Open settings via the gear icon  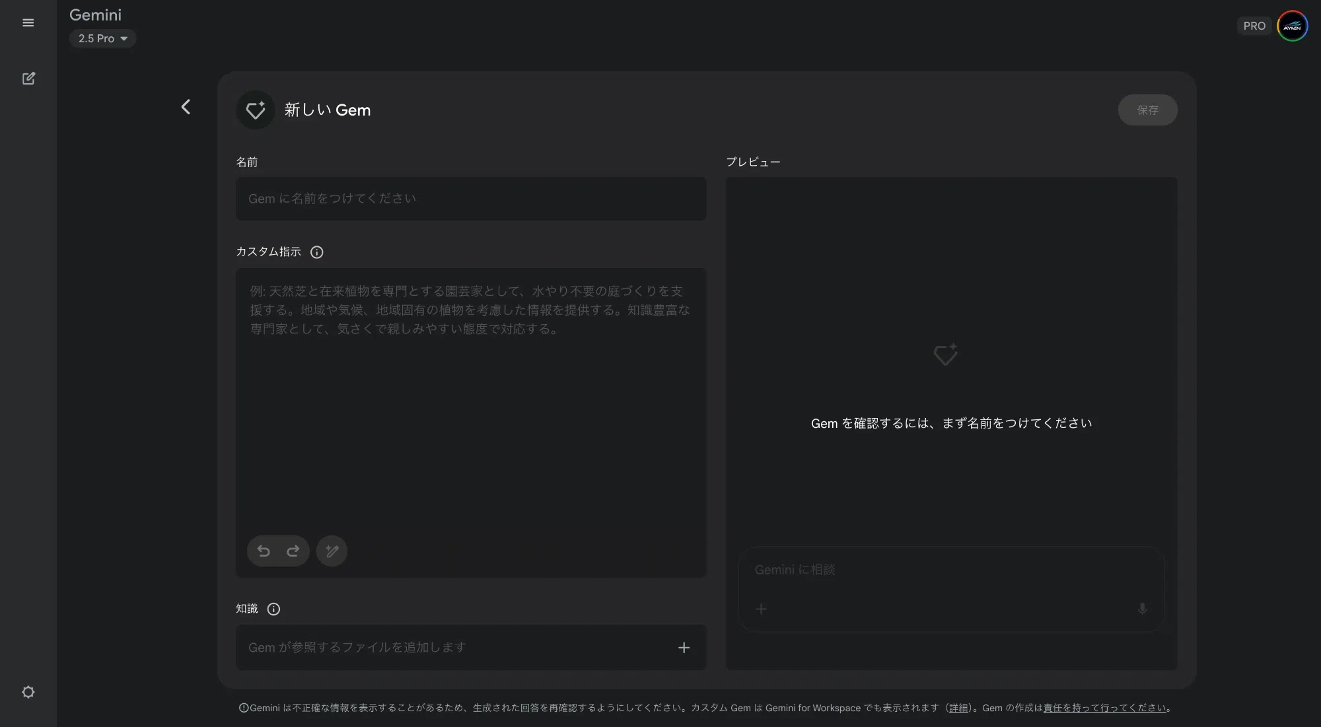coord(28,692)
